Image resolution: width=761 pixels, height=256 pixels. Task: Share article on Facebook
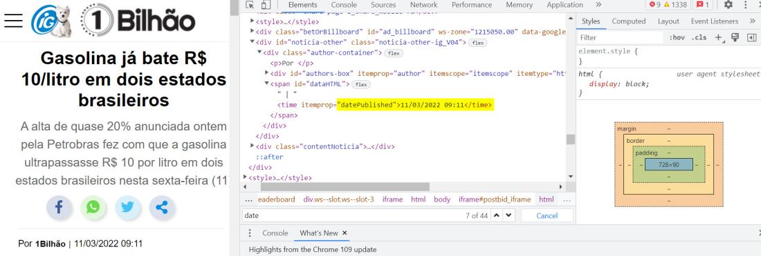(x=59, y=208)
